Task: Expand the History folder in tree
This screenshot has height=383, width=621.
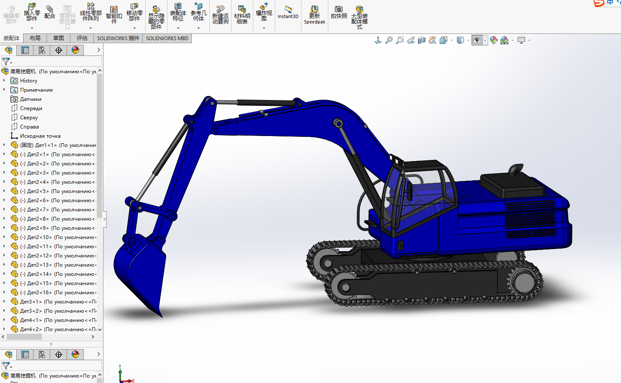Action: [x=4, y=80]
